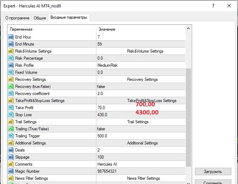Open the help question mark button
The height and width of the screenshot is (184, 238).
213,6
